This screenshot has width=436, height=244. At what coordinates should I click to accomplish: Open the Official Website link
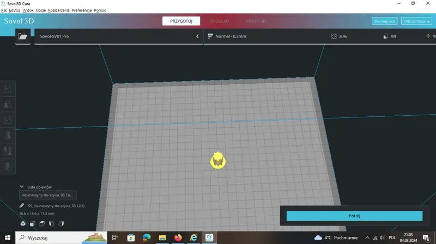click(x=416, y=21)
